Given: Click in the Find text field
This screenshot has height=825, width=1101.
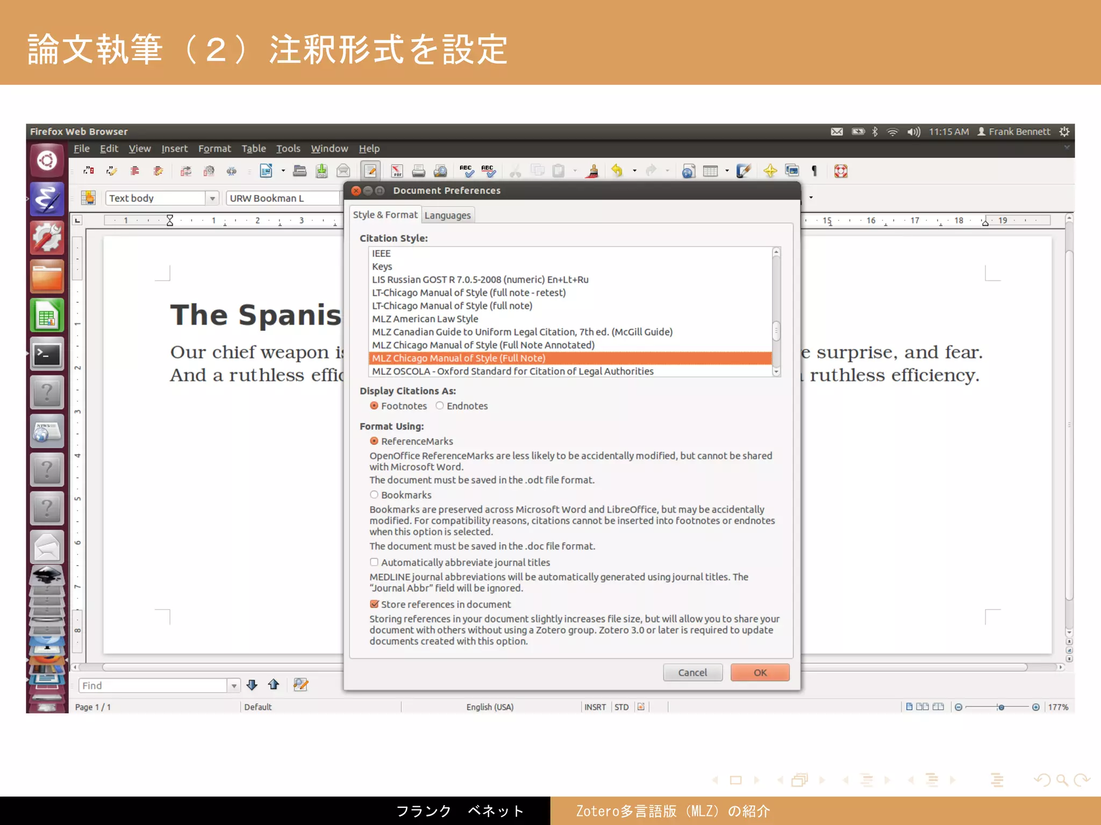Looking at the screenshot, I should (153, 685).
